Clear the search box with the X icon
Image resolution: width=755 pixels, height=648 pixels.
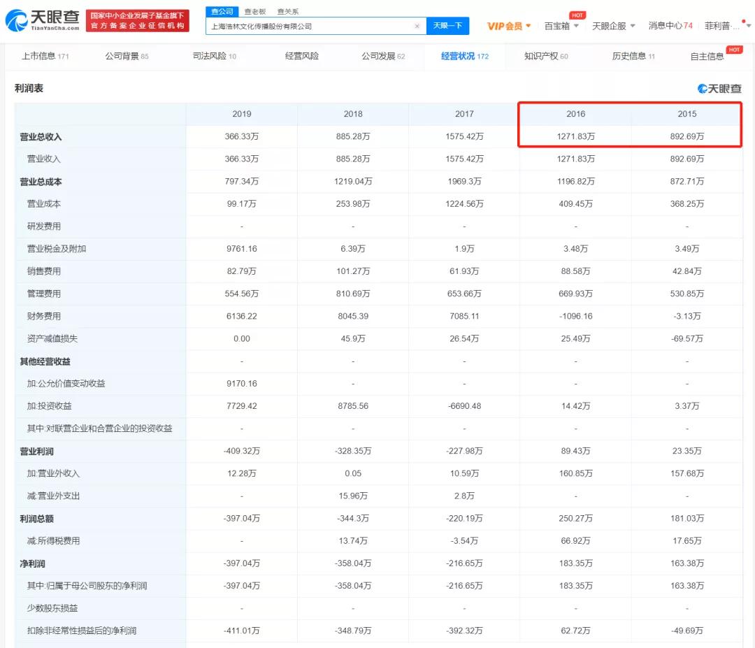point(417,26)
